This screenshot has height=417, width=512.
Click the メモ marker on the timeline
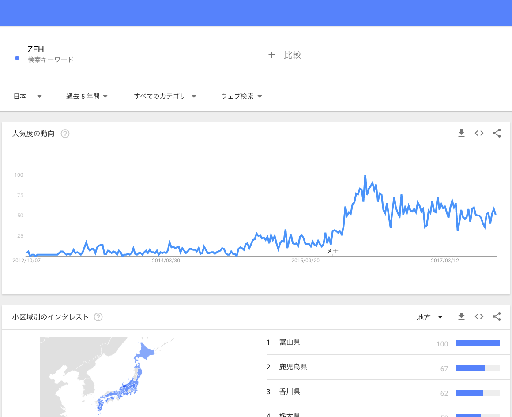332,251
